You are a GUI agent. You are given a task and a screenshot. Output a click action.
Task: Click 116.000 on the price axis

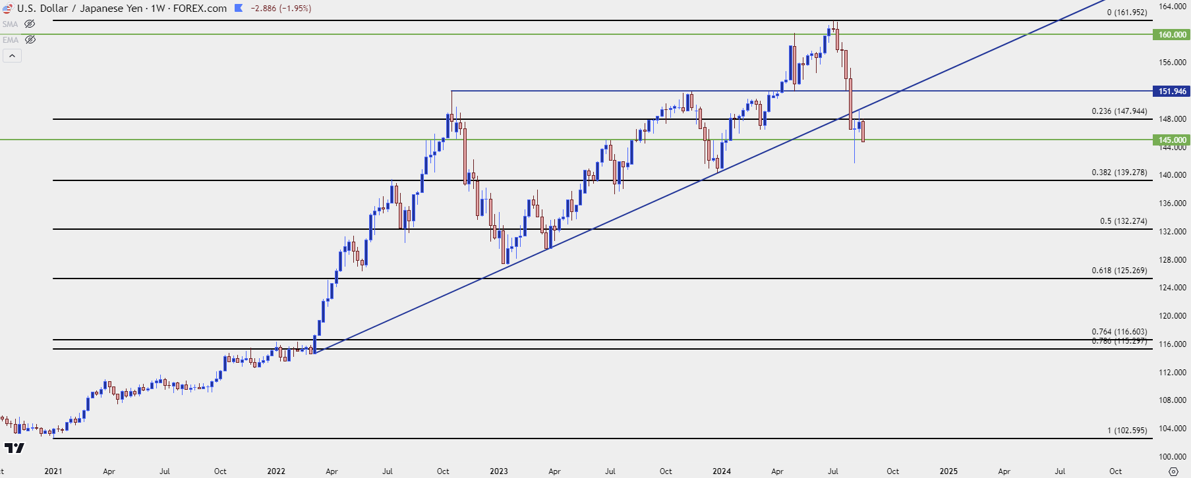1173,344
